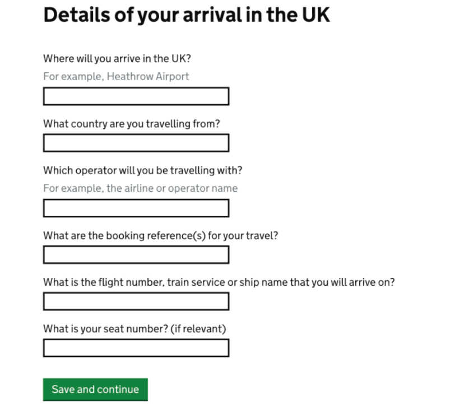Screen dimensions: 455x408
Task: Click the 'What country are you travelling from?' label
Action: coord(132,124)
